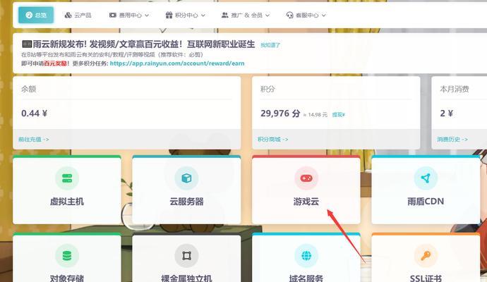
Task: Click the 消费历史 spending history link
Action: point(452,140)
